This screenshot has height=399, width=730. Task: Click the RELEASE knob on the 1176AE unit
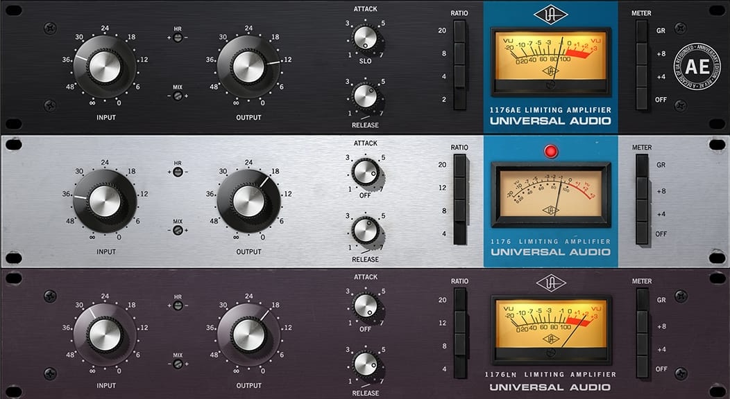coord(365,96)
